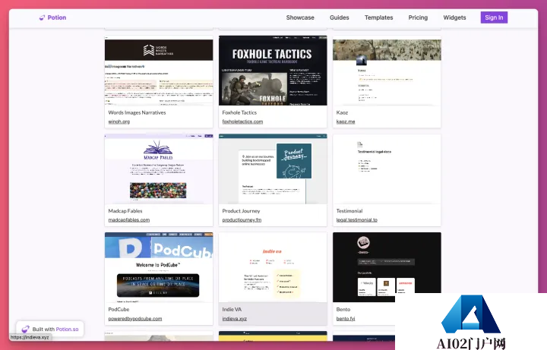Image resolution: width=547 pixels, height=350 pixels.
Task: Go to the Templates page
Action: [x=378, y=17]
